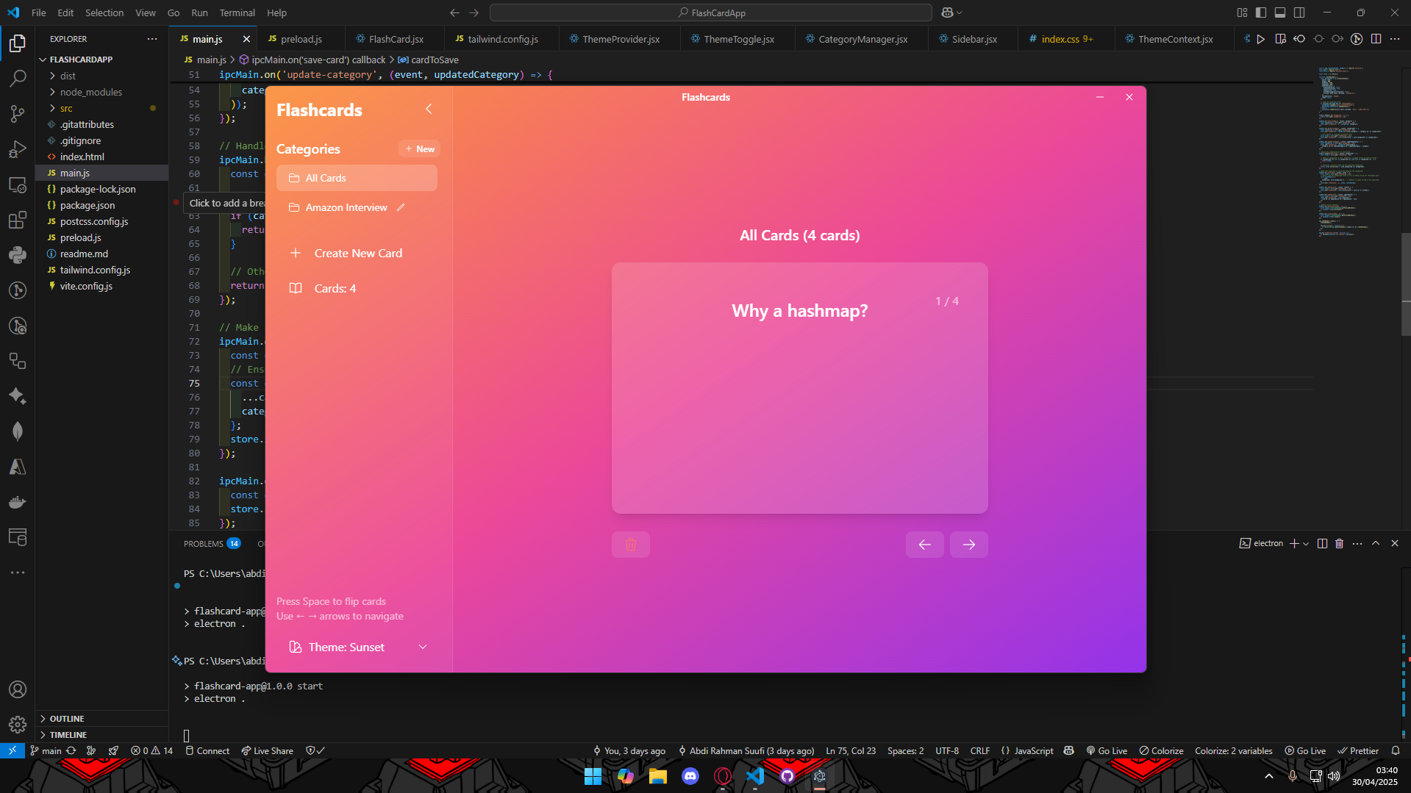Advance to the next flashcard with right arrow

click(x=968, y=544)
